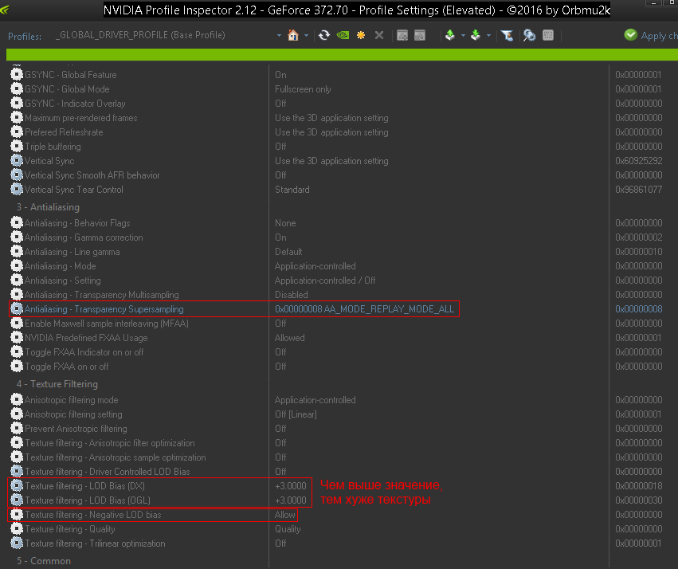Select the Prefered Refreshrate setting
Screen dimensions: 678x569
64,131
